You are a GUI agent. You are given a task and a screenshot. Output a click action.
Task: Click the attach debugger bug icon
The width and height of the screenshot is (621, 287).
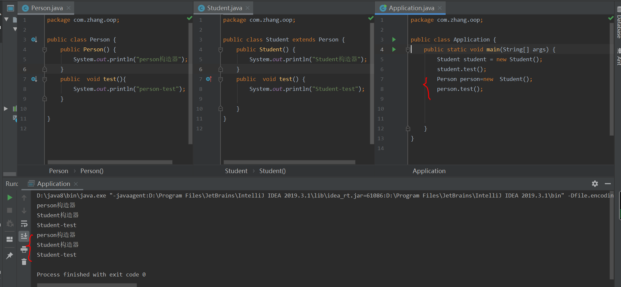click(x=10, y=223)
